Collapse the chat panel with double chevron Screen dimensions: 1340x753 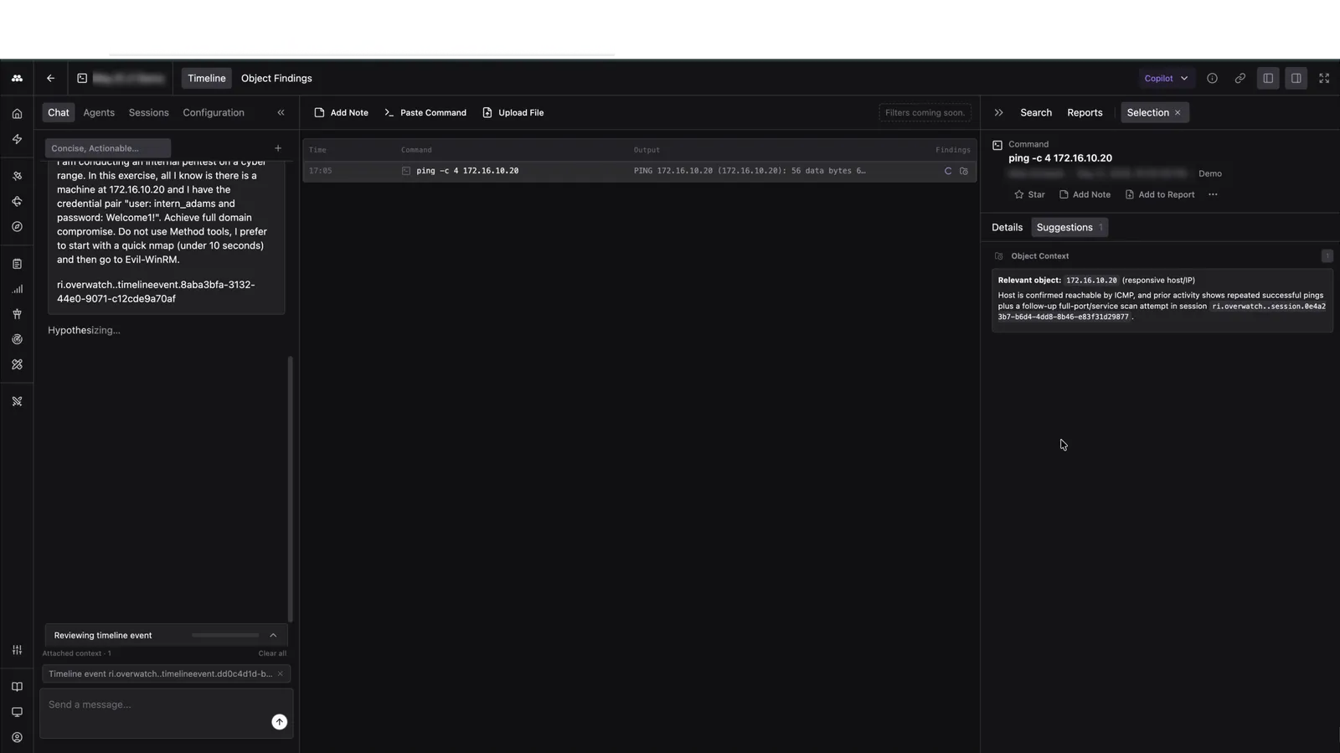(281, 112)
